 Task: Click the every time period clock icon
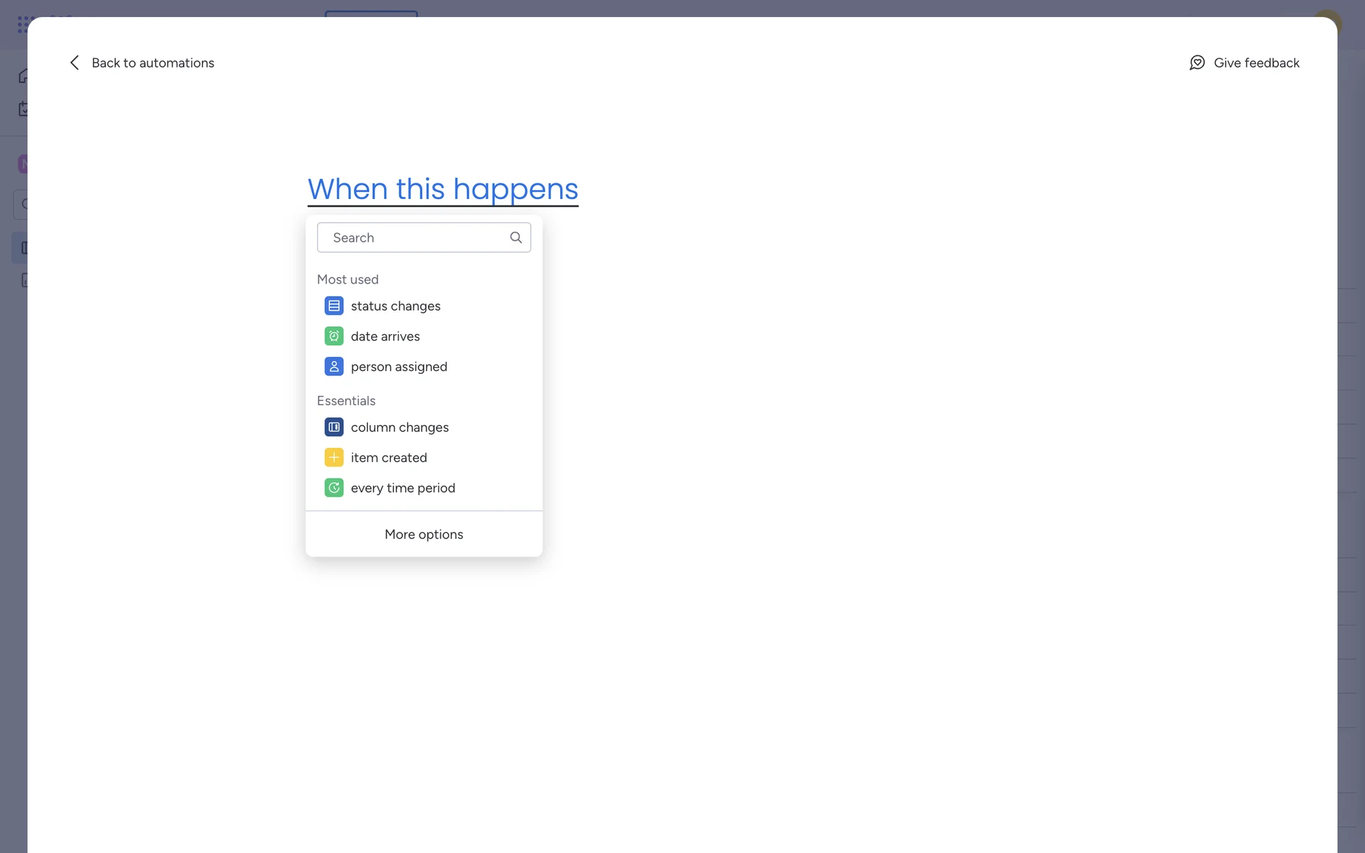pyautogui.click(x=333, y=488)
